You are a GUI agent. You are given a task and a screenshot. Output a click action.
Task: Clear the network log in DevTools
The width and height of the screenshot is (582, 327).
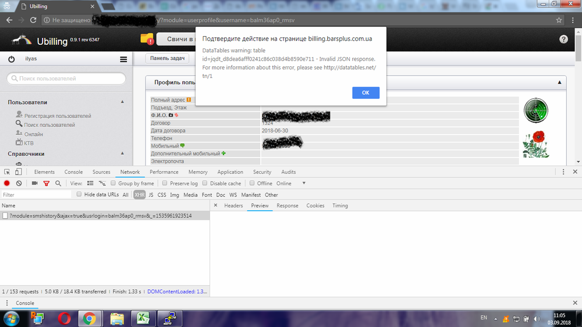pos(19,183)
